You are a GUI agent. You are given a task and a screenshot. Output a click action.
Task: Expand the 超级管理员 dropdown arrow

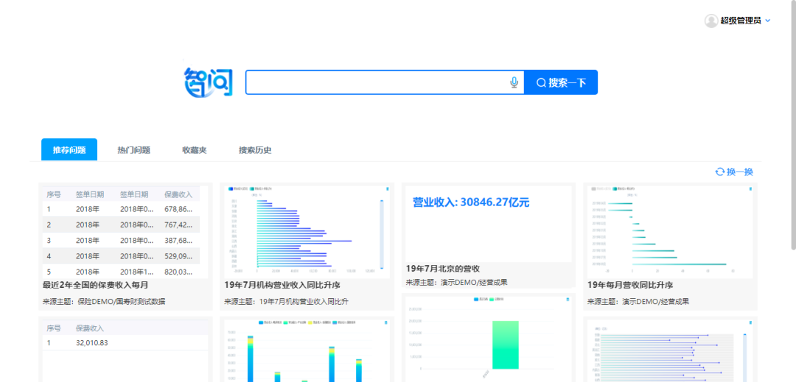[768, 21]
